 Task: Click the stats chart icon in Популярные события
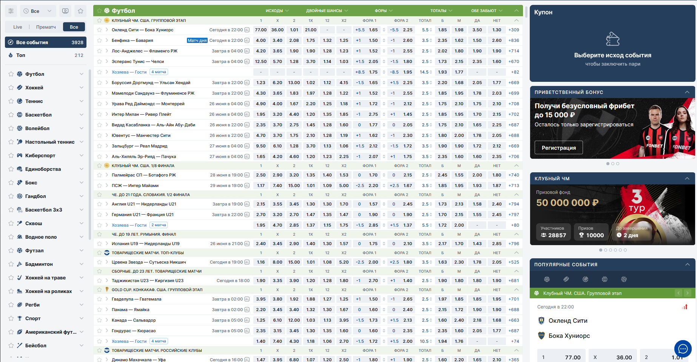685,307
